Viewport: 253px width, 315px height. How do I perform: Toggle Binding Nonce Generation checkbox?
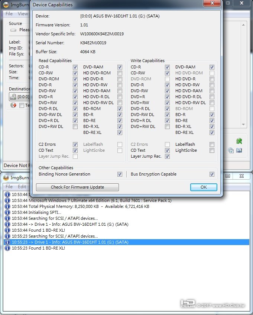120,174
